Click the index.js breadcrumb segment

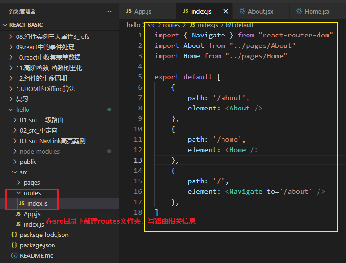coord(208,25)
